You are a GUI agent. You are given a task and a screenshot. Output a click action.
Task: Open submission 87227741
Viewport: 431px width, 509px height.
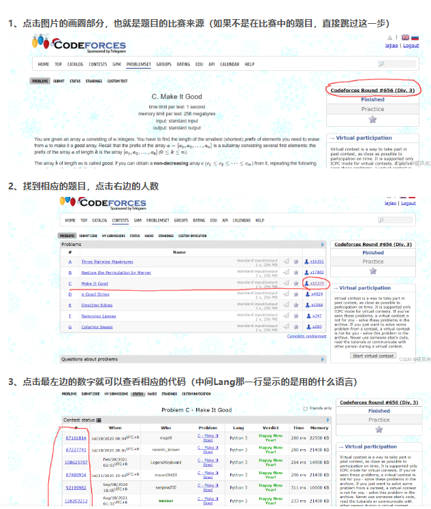[76, 450]
